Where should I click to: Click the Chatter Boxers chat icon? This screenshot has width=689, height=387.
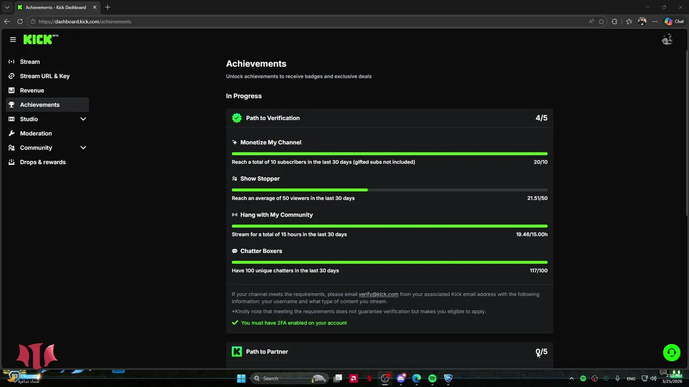235,251
